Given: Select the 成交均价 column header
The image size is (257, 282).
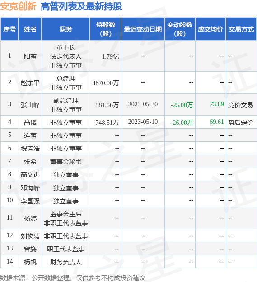Looking at the screenshot, I should [210, 29].
